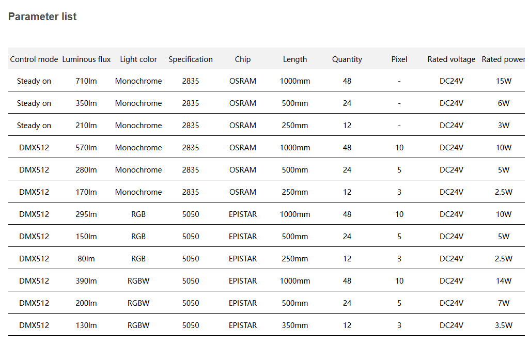Viewport: 529px width, 343px height.
Task: Click the Luminous flux column header
Action: pos(86,59)
